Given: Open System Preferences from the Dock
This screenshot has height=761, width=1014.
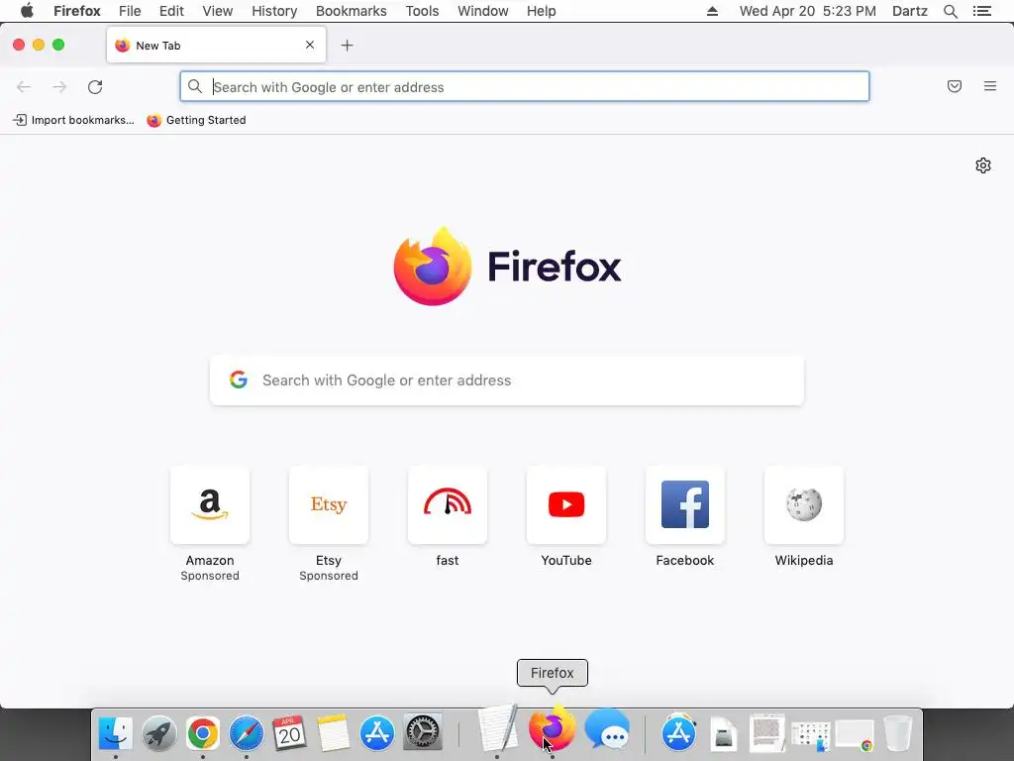Looking at the screenshot, I should pyautogui.click(x=422, y=733).
